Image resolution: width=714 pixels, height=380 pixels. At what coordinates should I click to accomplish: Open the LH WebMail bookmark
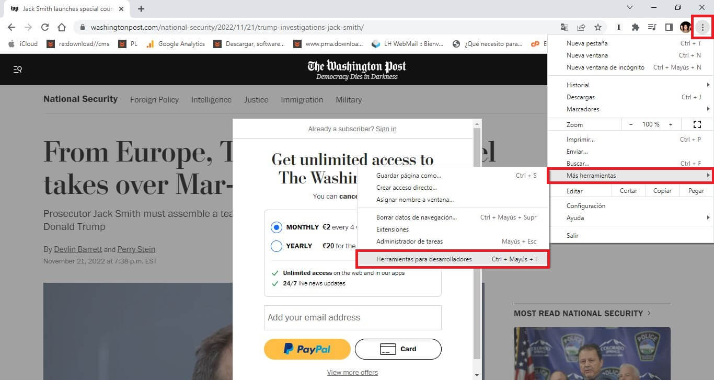(408, 44)
